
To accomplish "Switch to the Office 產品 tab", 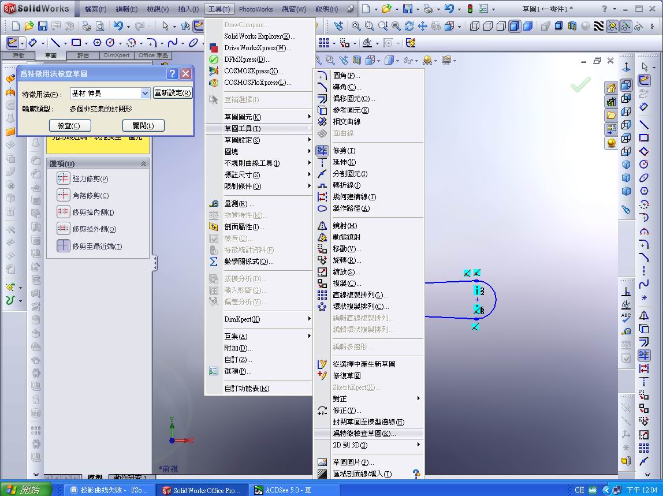I will [153, 55].
